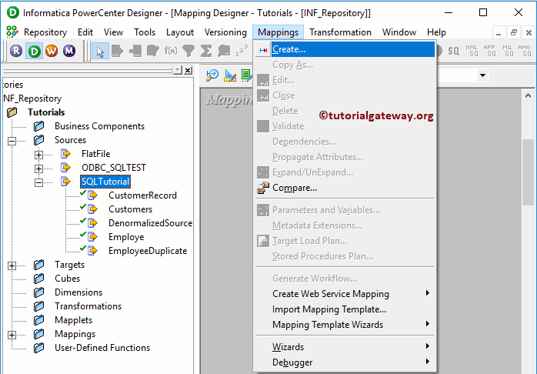
Task: Click the AMG SQ toolbar icon
Action: click(525, 51)
